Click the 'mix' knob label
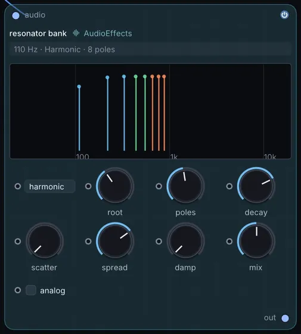The image size is (301, 334). 256,268
